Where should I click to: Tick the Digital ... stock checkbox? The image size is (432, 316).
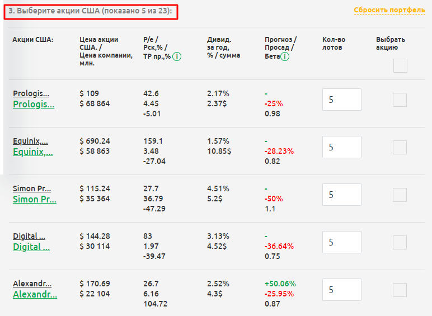400,242
